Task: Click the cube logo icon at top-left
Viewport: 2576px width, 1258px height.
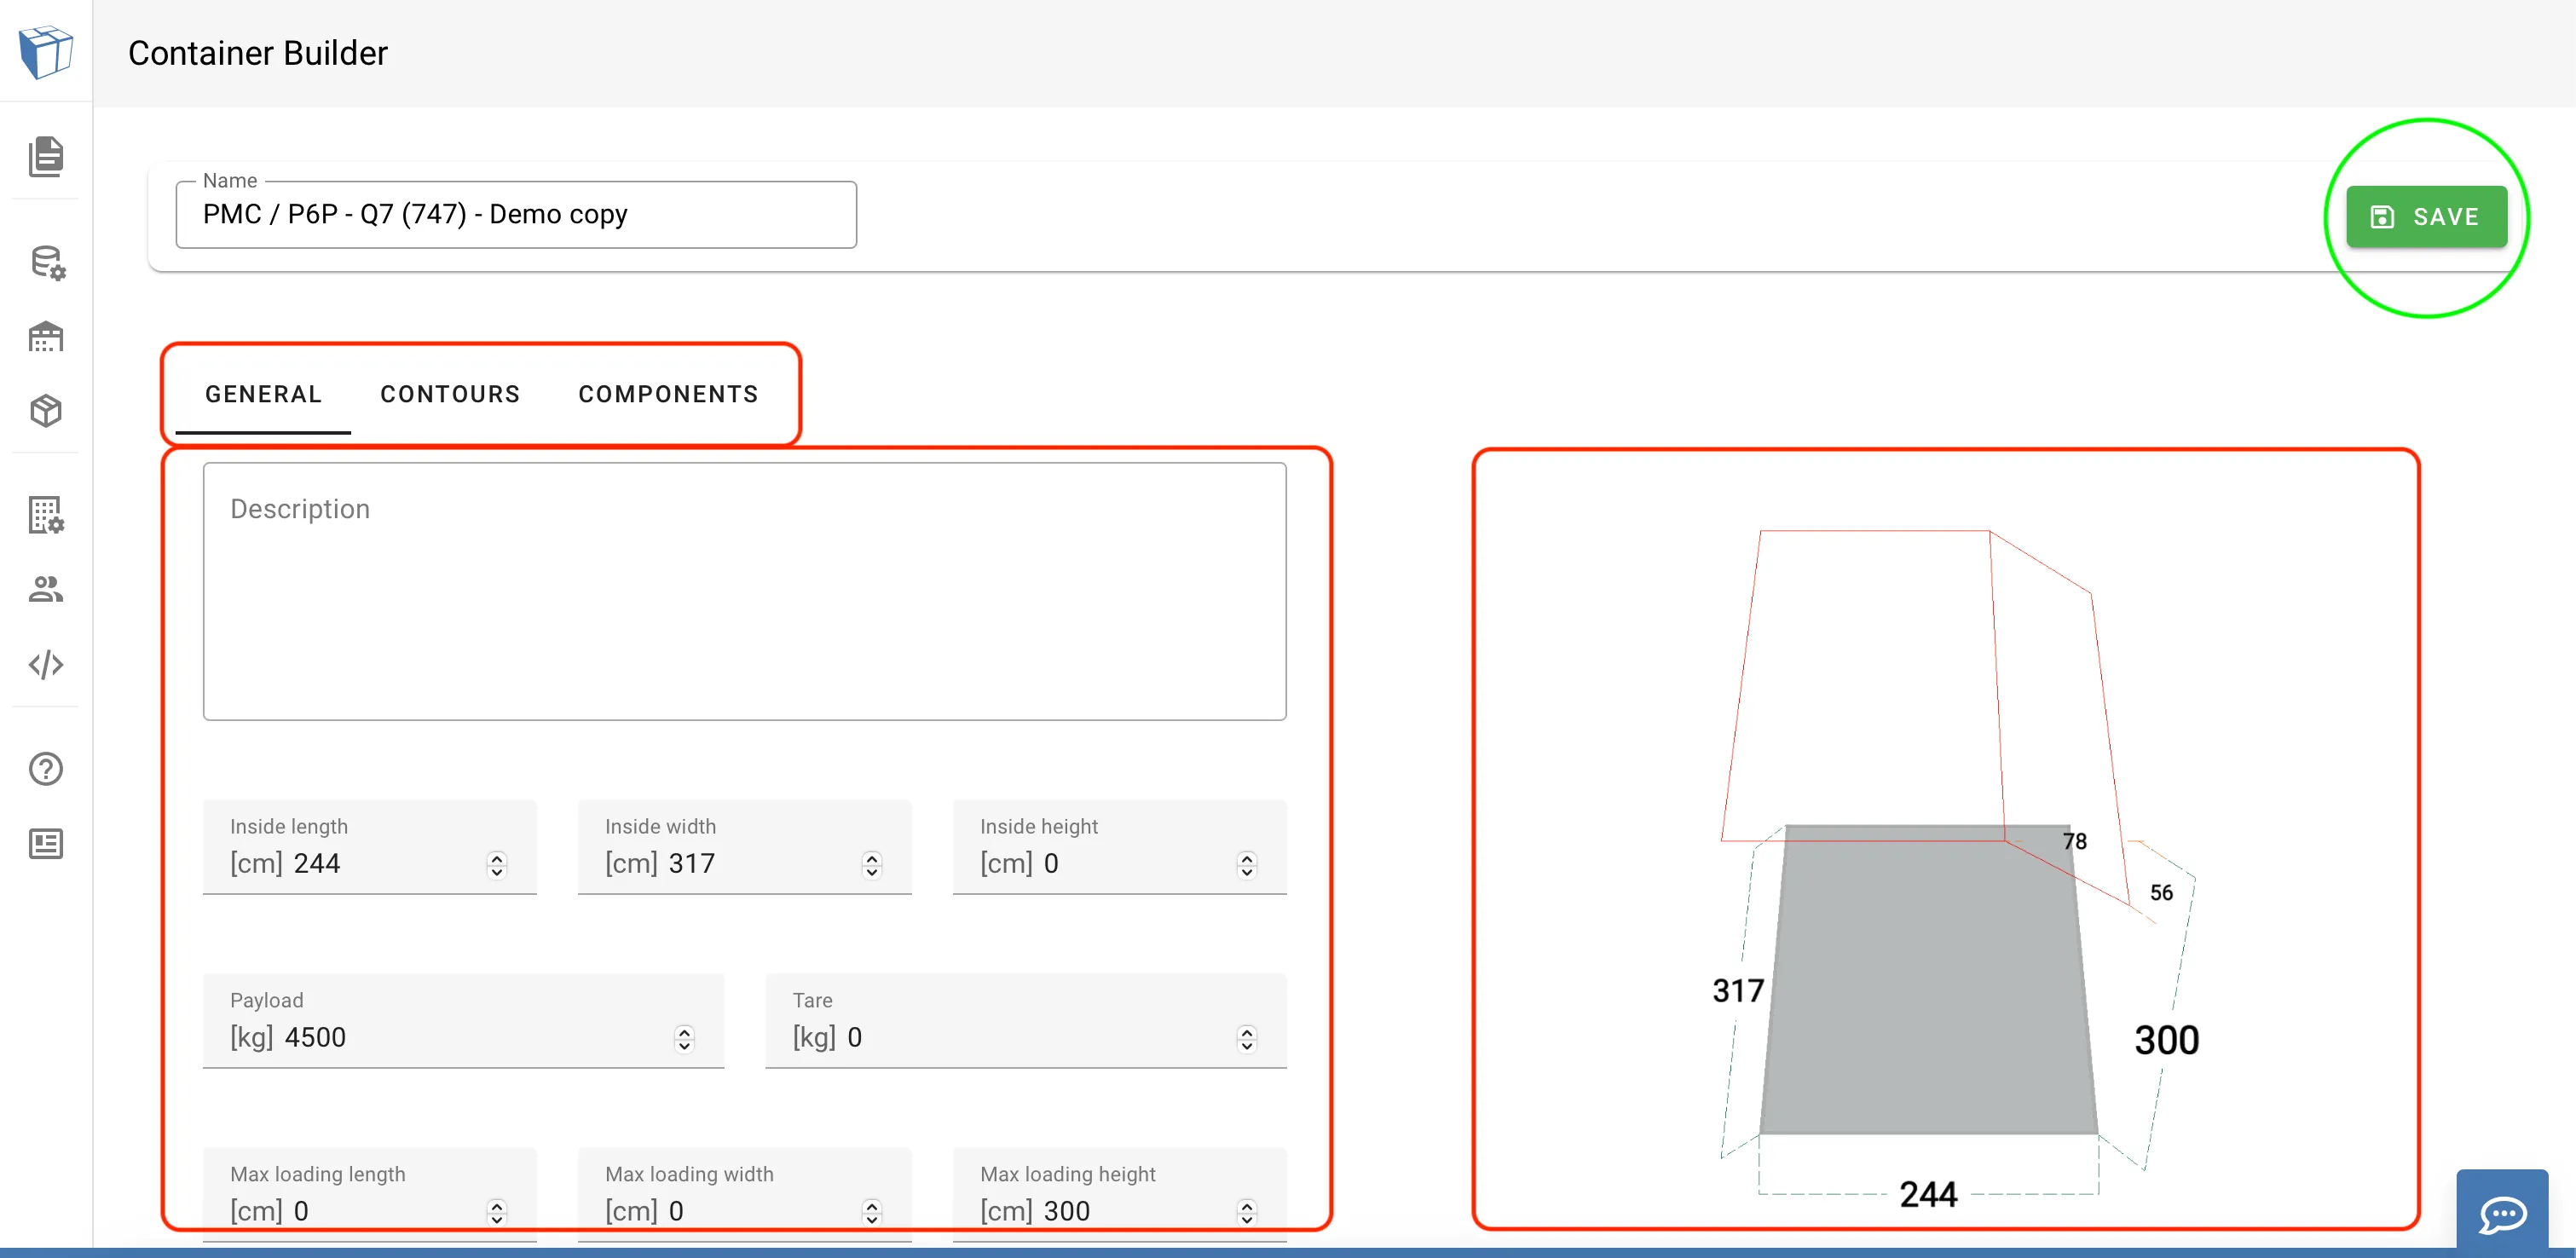Action: click(46, 52)
